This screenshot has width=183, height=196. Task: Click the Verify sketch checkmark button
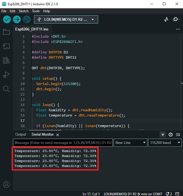click(7, 19)
